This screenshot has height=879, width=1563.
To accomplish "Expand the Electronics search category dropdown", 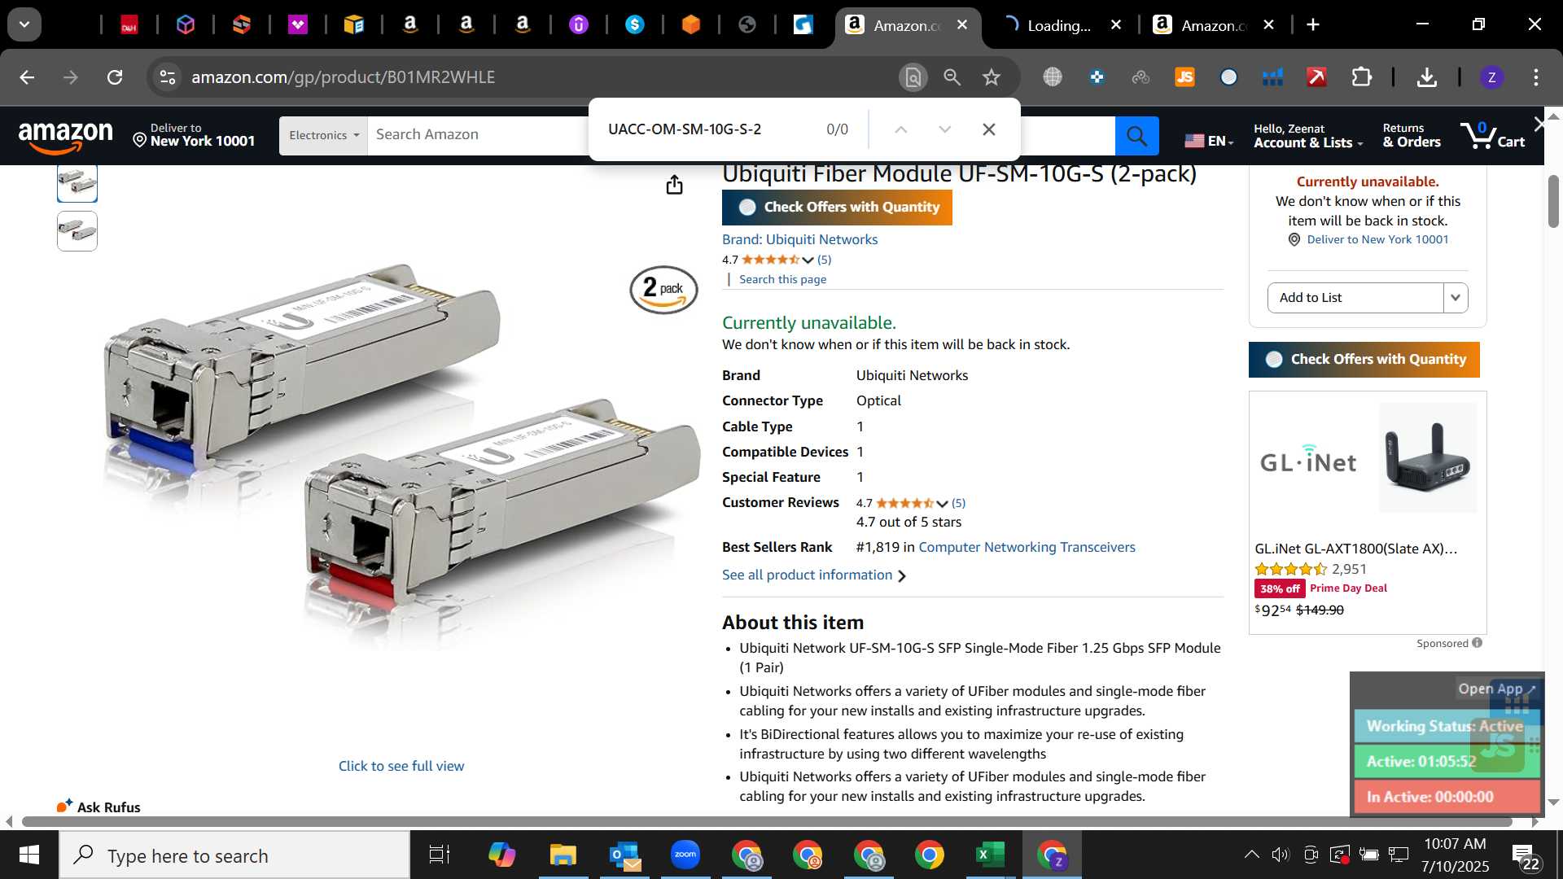I will click(323, 136).
